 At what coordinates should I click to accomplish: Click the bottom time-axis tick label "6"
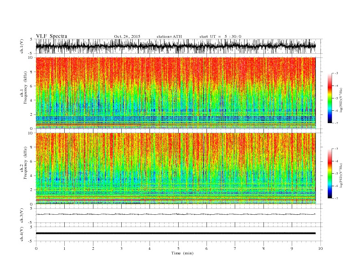click(206, 248)
